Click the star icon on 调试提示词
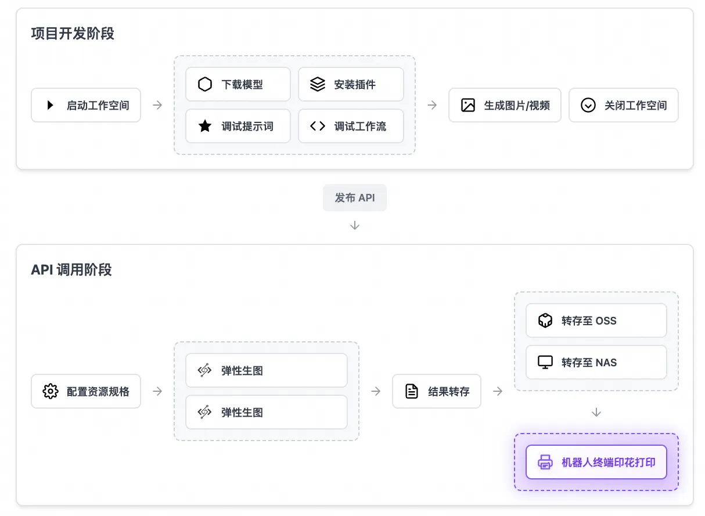Image resolution: width=705 pixels, height=516 pixels. point(204,126)
